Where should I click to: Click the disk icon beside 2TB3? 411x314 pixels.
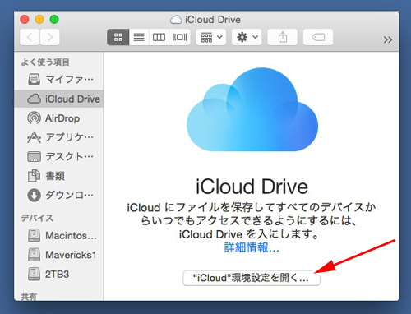pyautogui.click(x=35, y=274)
